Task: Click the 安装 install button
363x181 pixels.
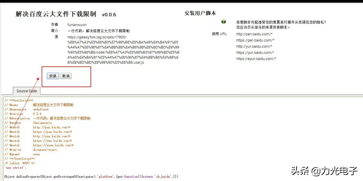Action: click(x=53, y=76)
